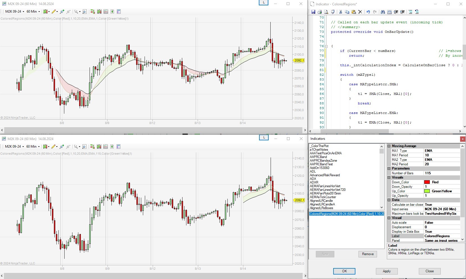Collapse the Data property group
This screenshot has height=279, width=466.
[x=389, y=200]
